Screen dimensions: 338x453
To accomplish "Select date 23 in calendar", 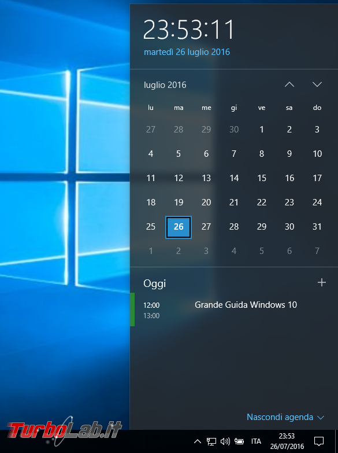I will coord(289,202).
